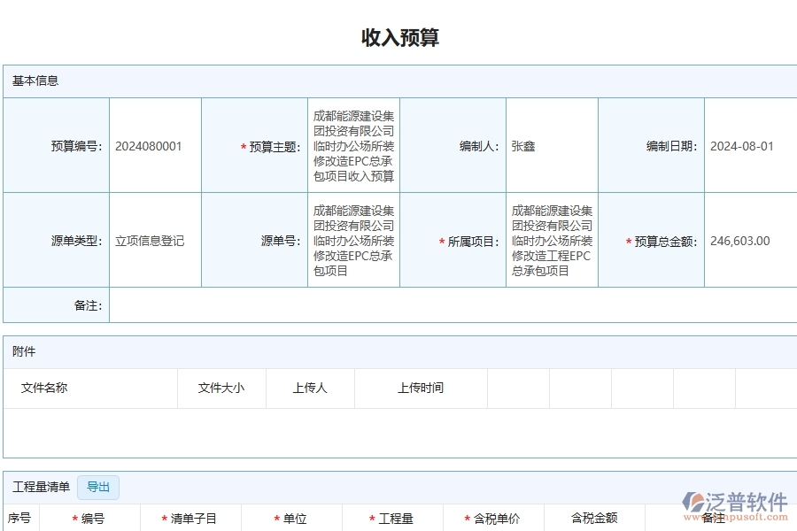Click the 含税单价 column header

tap(493, 519)
